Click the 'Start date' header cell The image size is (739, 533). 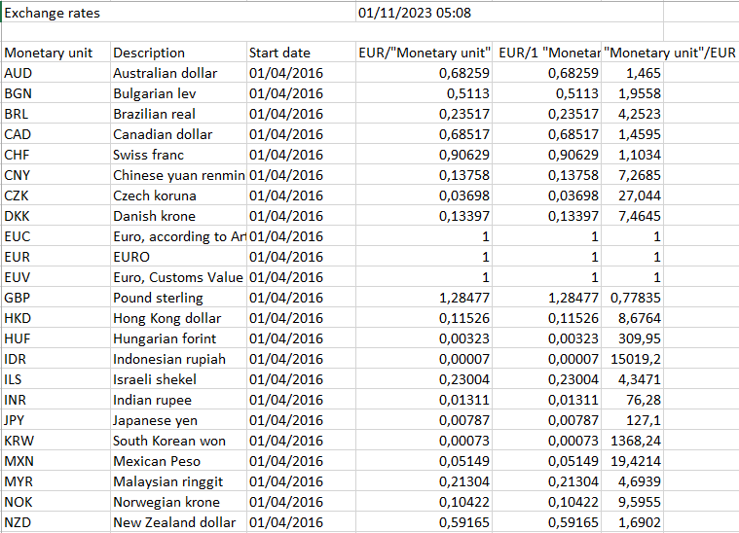pos(280,53)
